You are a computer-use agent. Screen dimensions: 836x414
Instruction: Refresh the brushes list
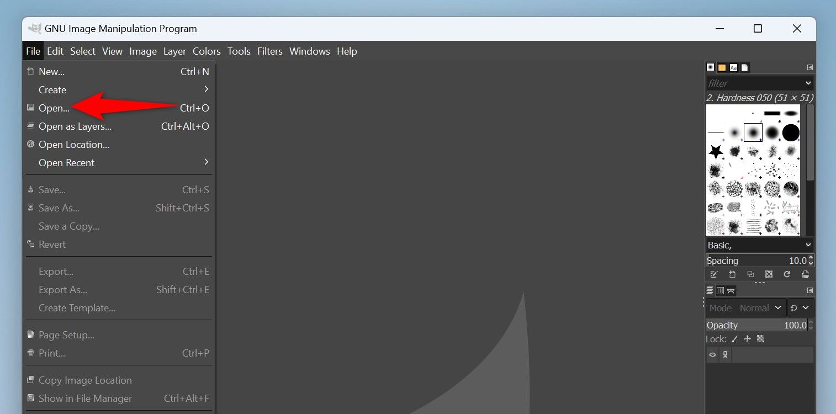787,274
